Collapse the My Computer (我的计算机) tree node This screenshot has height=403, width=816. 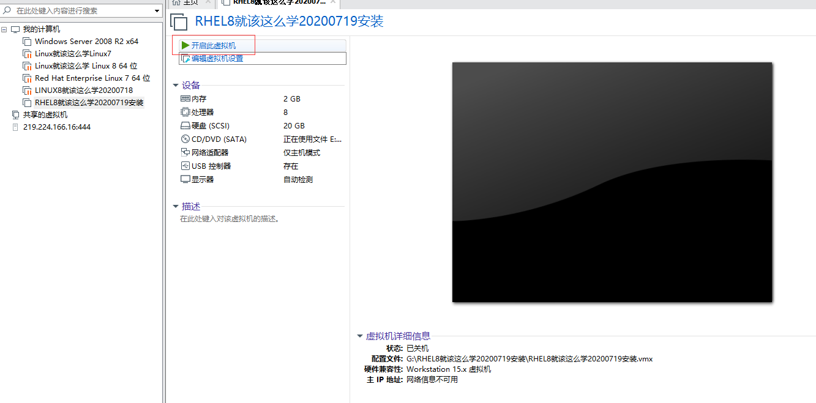tap(4, 29)
